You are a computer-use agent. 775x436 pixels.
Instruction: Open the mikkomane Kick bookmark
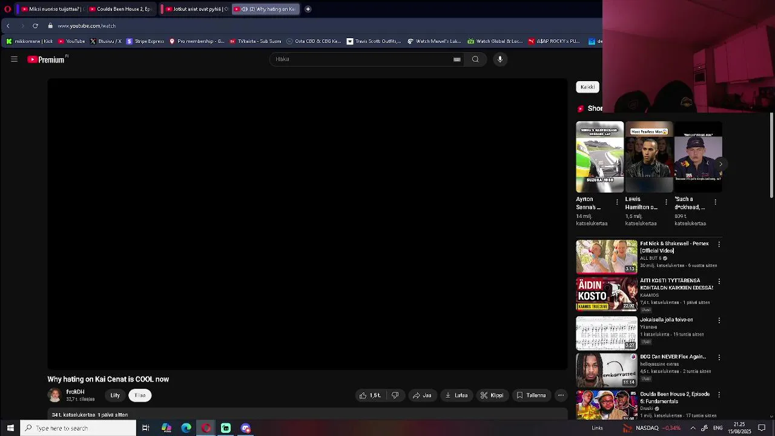(x=29, y=41)
